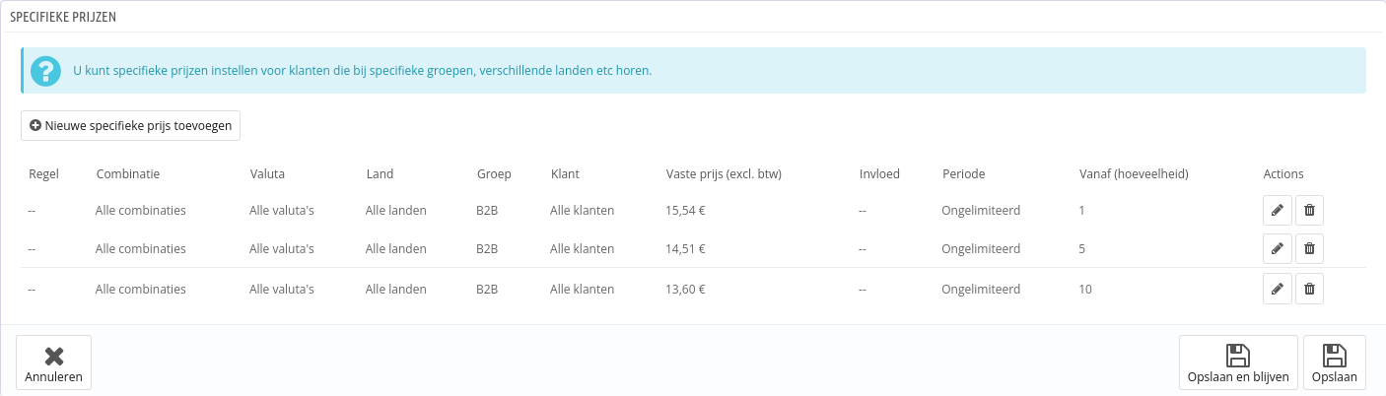Viewport: 1386px width, 396px height.
Task: Add a new specific price (Nieuwe specifieke prijs toevoegen)
Action: click(x=130, y=126)
